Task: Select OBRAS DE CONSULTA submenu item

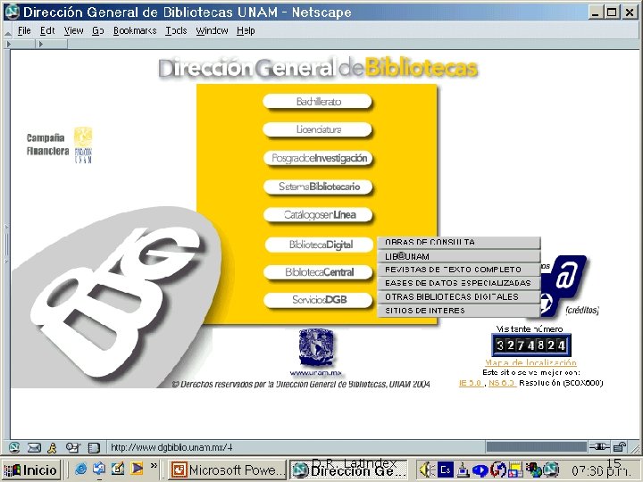Action: tap(459, 243)
